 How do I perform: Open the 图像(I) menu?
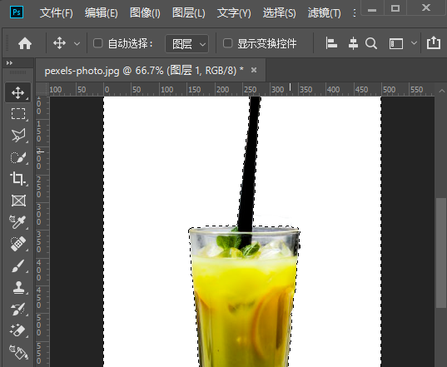[x=145, y=12]
